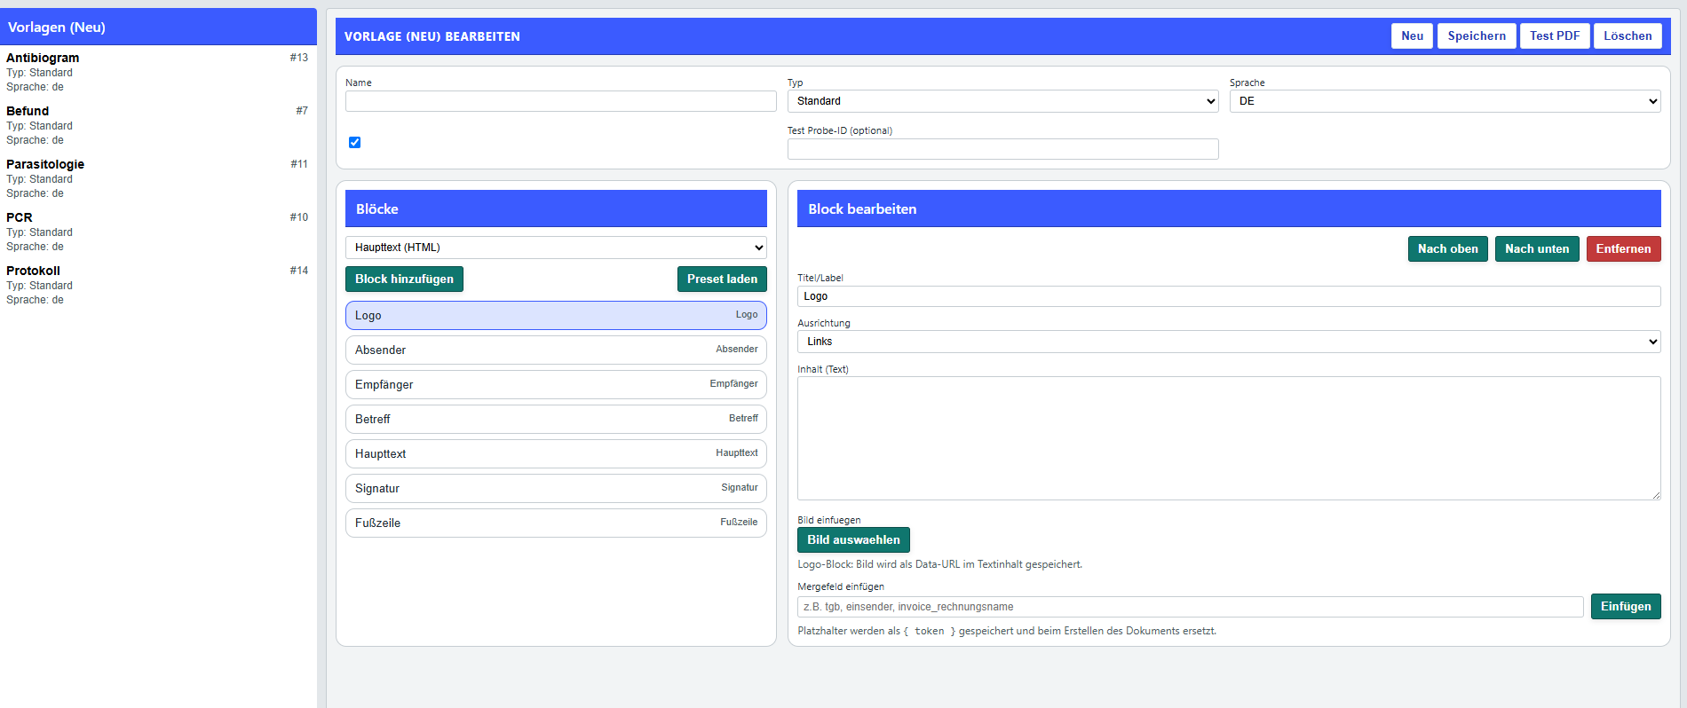The height and width of the screenshot is (708, 1687).
Task: Open the Sprache dropdown set to DE
Action: [x=1445, y=101]
